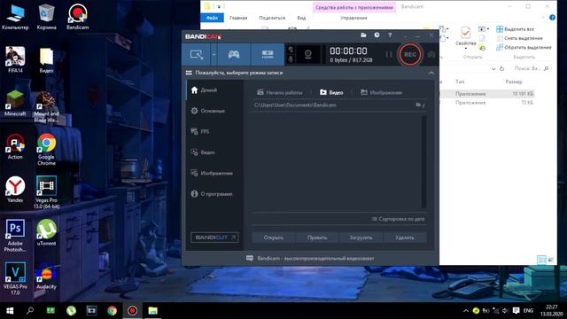Click the Загрузить button
The height and width of the screenshot is (319, 567).
(x=361, y=237)
